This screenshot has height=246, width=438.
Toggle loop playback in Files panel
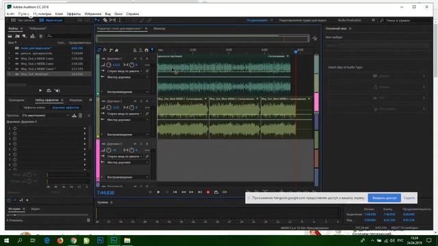click(49, 90)
